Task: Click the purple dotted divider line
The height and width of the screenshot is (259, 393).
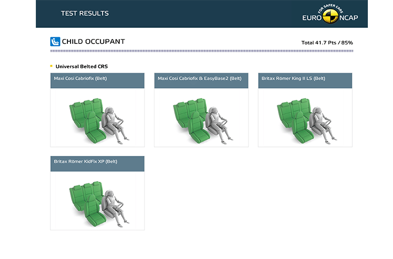Action: pos(201,51)
